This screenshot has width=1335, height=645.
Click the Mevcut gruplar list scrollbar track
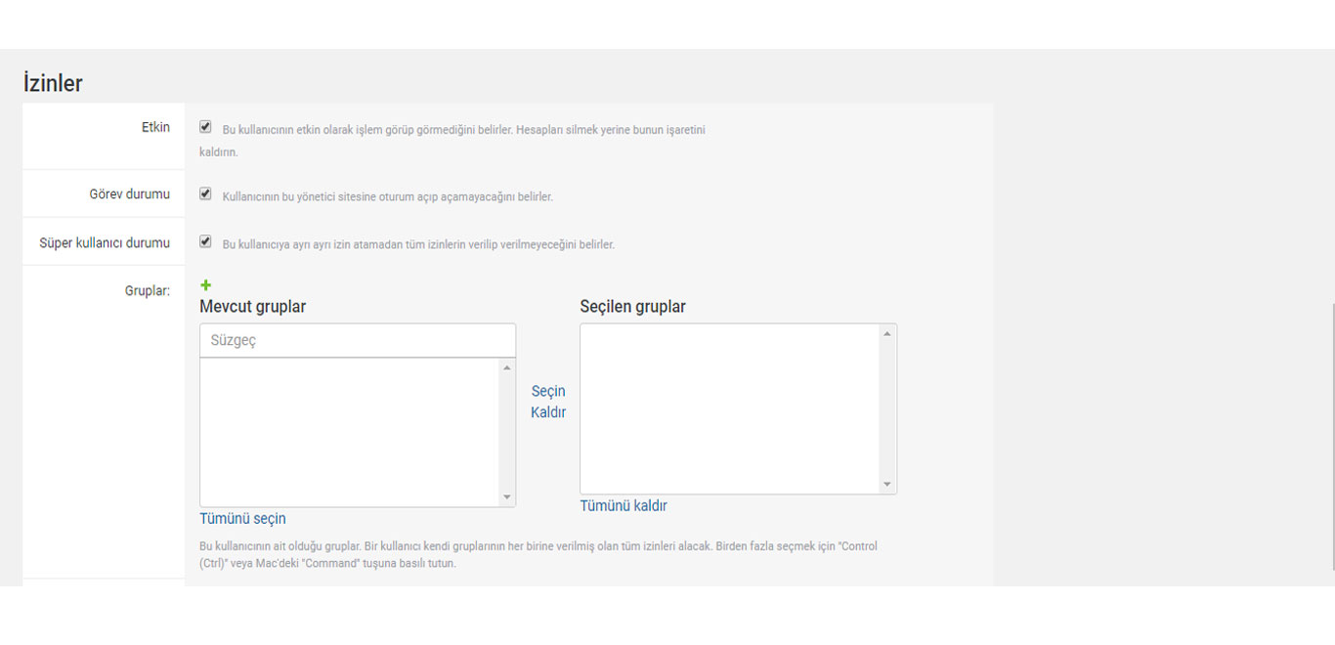click(506, 432)
